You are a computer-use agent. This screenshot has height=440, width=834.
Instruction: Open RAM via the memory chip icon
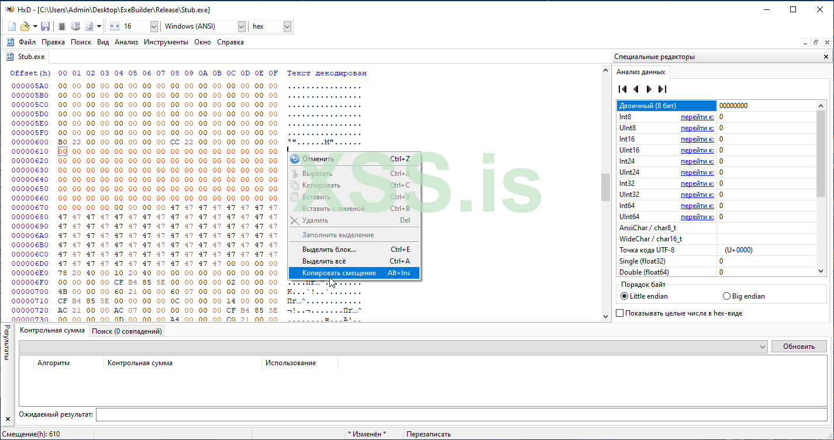click(61, 26)
